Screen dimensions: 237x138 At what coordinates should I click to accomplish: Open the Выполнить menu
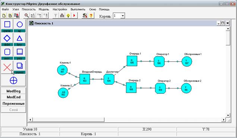[78, 9]
